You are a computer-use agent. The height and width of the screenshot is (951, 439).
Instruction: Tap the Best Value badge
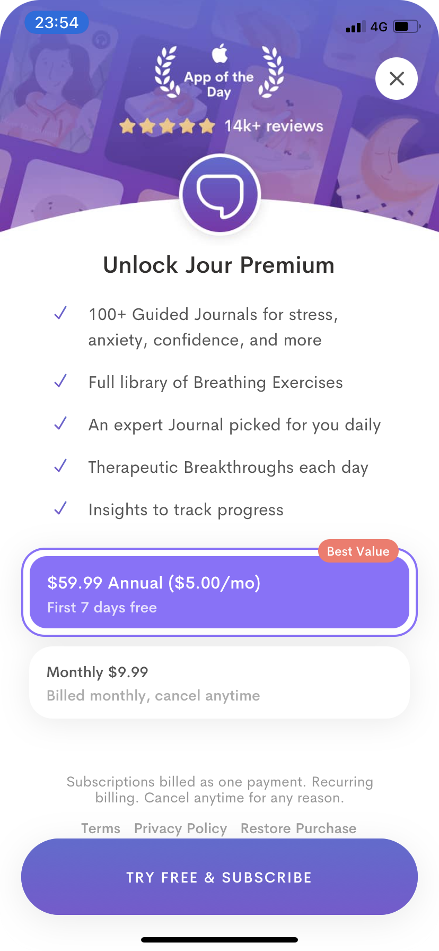(x=358, y=551)
